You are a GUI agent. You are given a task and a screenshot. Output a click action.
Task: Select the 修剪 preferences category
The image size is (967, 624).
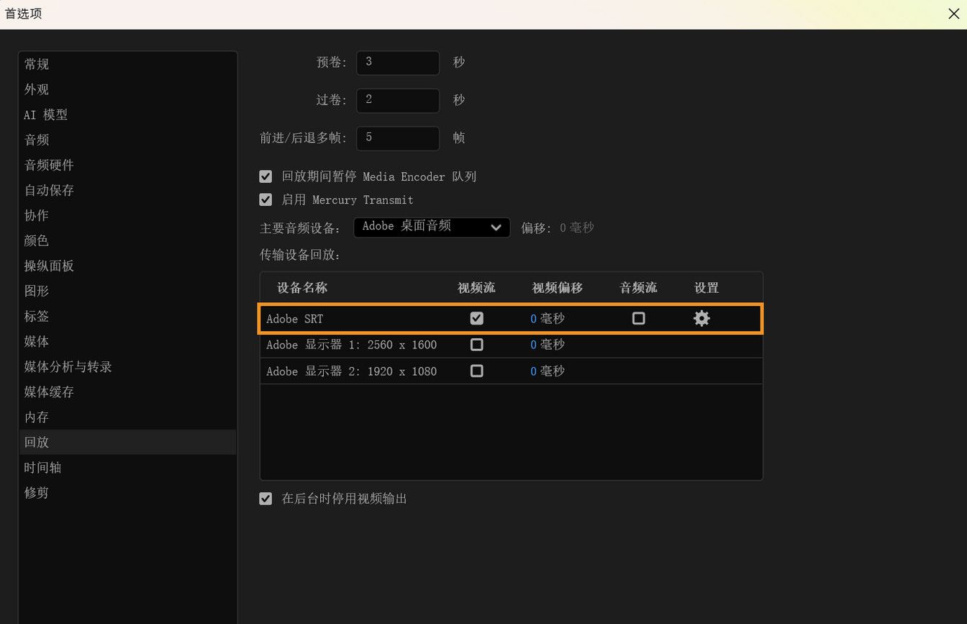[36, 492]
